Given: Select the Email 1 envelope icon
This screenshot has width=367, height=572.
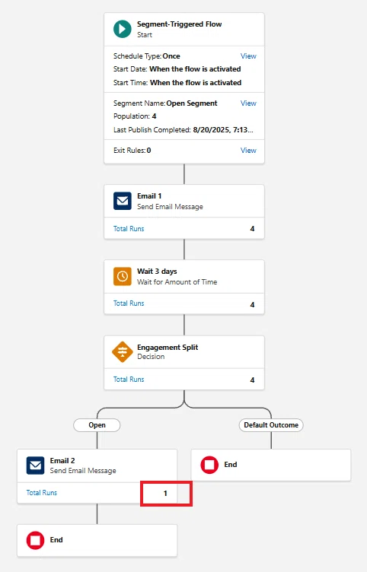Looking at the screenshot, I should pyautogui.click(x=123, y=201).
